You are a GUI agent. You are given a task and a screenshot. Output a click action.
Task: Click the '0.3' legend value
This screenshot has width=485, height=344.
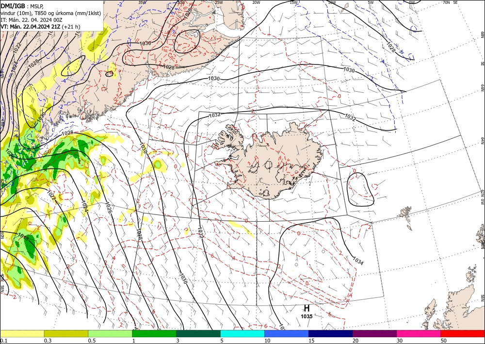pos(48,341)
